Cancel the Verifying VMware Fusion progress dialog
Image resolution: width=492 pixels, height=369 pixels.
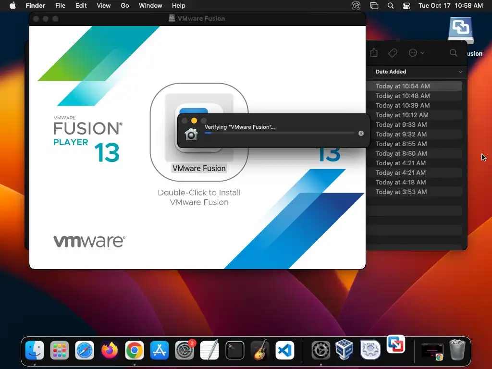[361, 134]
